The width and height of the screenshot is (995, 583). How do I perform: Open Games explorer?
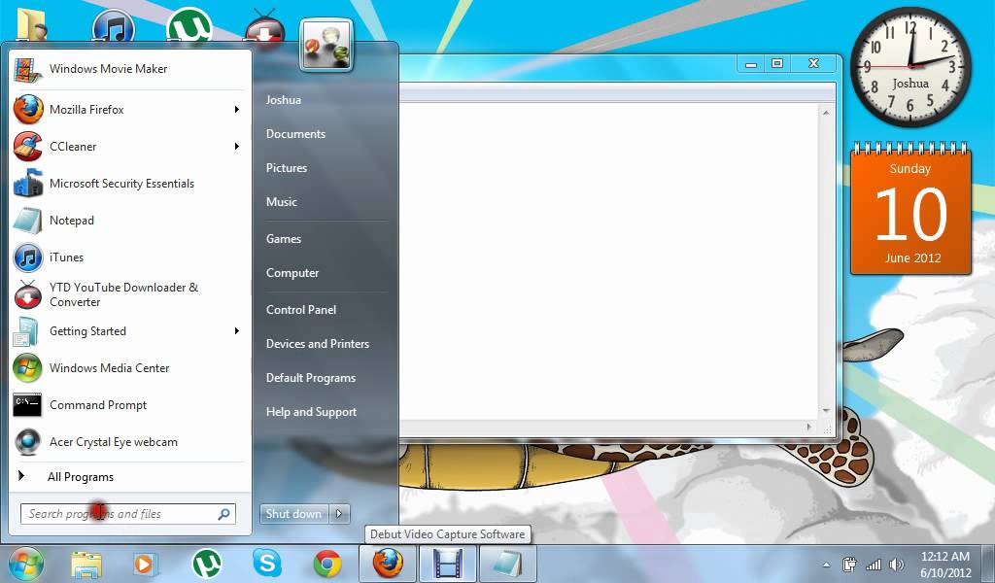(x=284, y=238)
